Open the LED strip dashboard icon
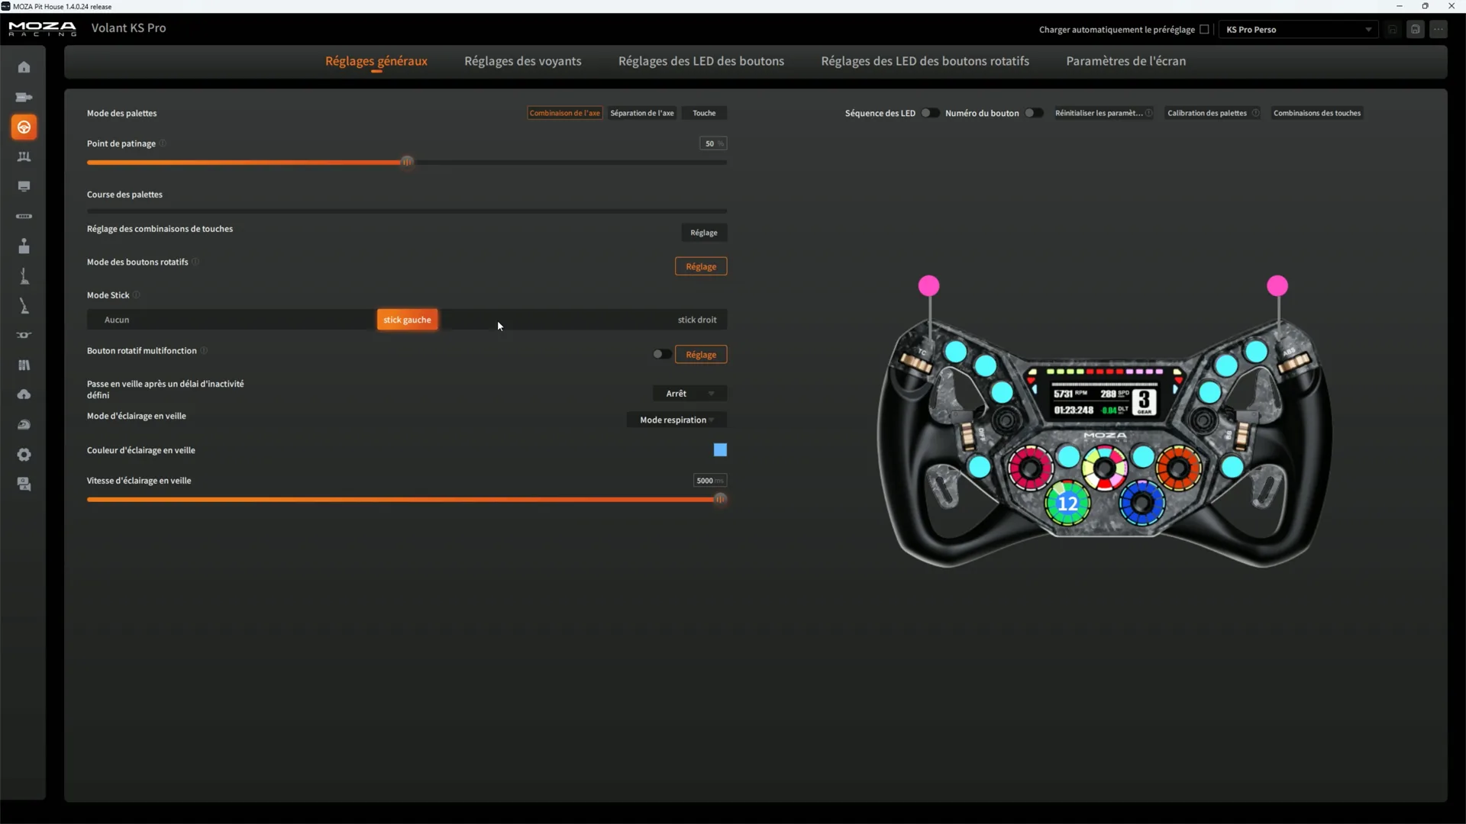The image size is (1466, 824). pyautogui.click(x=24, y=216)
